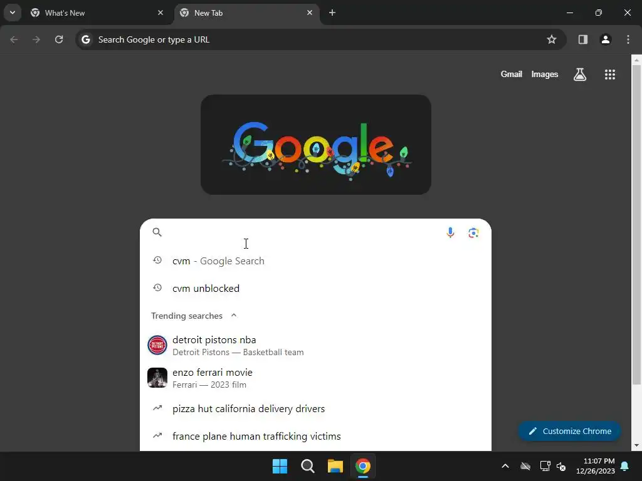Collapse the Trending searches section
This screenshot has height=481, width=642.
(x=234, y=316)
